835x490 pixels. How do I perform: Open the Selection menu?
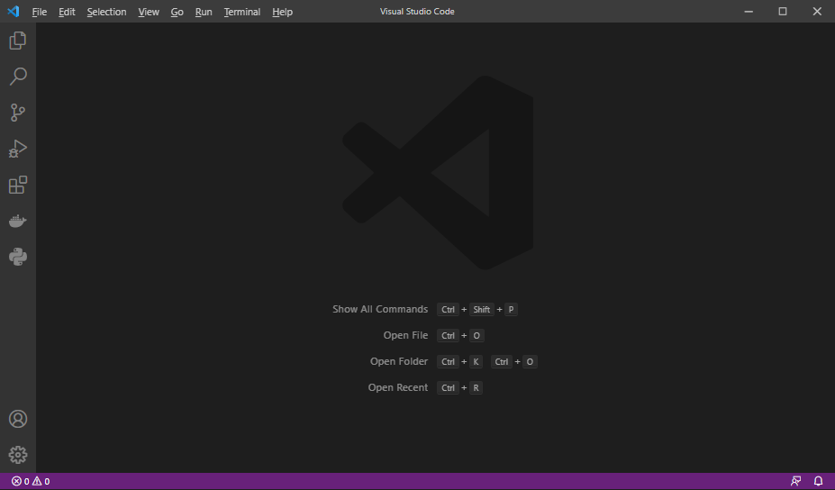point(106,12)
